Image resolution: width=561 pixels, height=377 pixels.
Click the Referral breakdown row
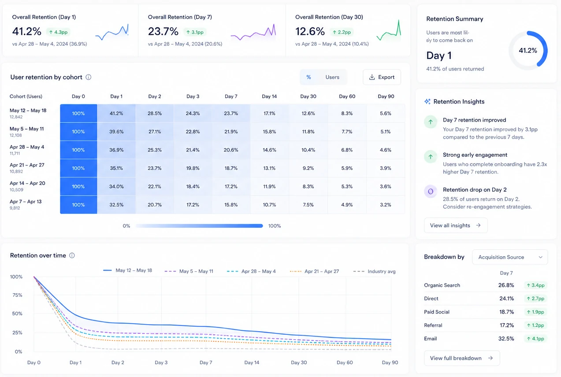(486, 325)
